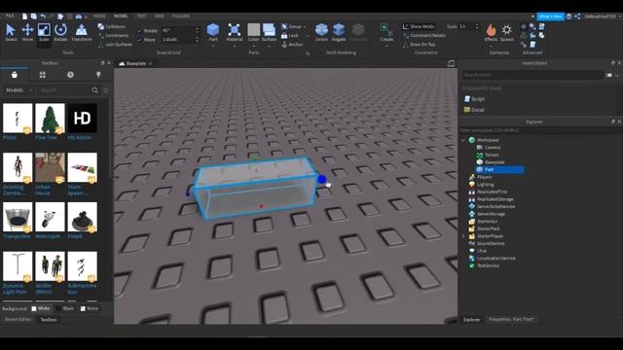Toggle Draw On Top option
The image size is (623, 350).
tap(419, 45)
